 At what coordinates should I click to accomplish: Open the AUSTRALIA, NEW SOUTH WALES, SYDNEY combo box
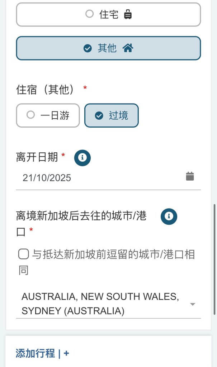tap(100, 304)
